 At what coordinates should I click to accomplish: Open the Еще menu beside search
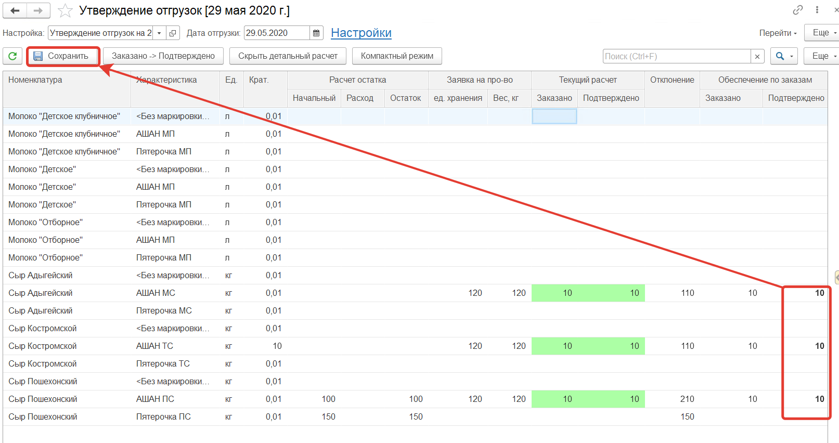[x=823, y=56]
